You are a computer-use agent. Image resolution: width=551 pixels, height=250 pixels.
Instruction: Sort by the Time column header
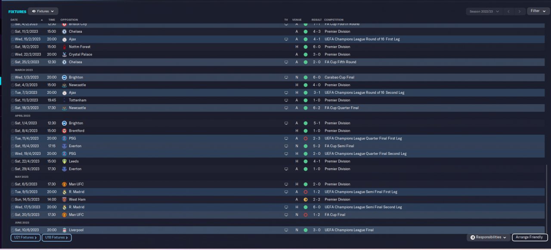click(x=52, y=20)
